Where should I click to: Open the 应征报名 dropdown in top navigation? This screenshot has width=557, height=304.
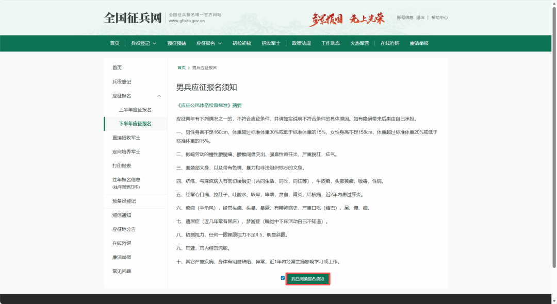(209, 43)
